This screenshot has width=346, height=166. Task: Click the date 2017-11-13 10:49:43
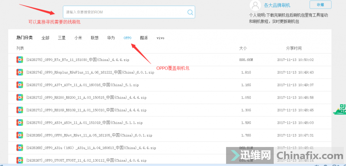(295, 72)
